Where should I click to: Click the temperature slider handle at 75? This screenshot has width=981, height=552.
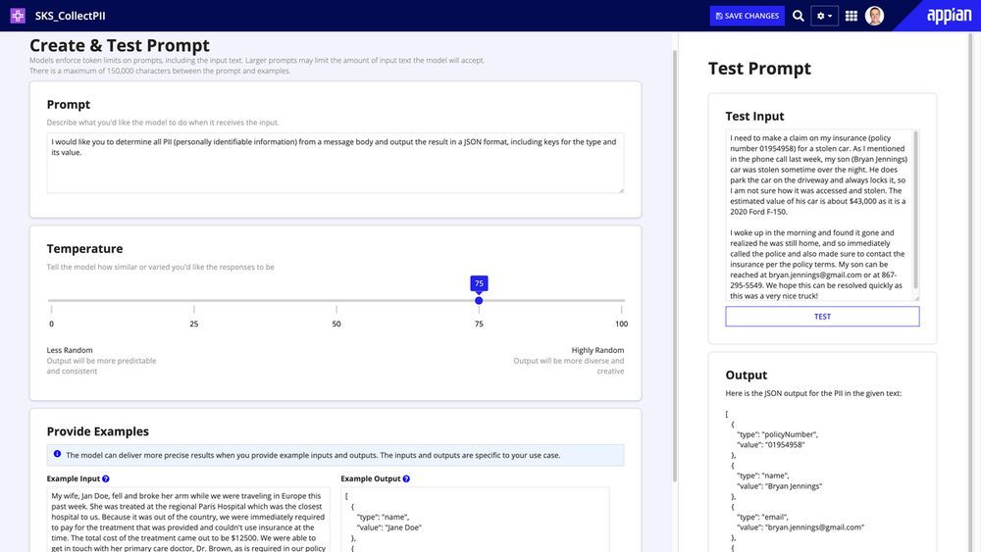coord(479,300)
